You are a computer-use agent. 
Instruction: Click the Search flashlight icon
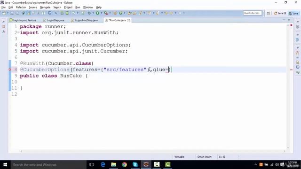click(x=141, y=13)
